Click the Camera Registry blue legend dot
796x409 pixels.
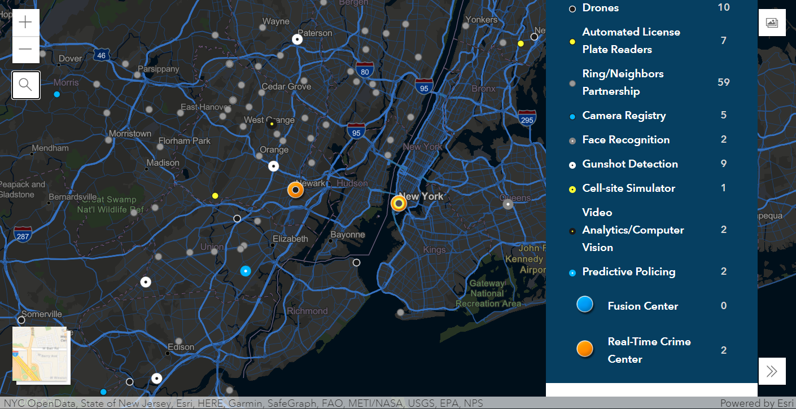point(572,116)
